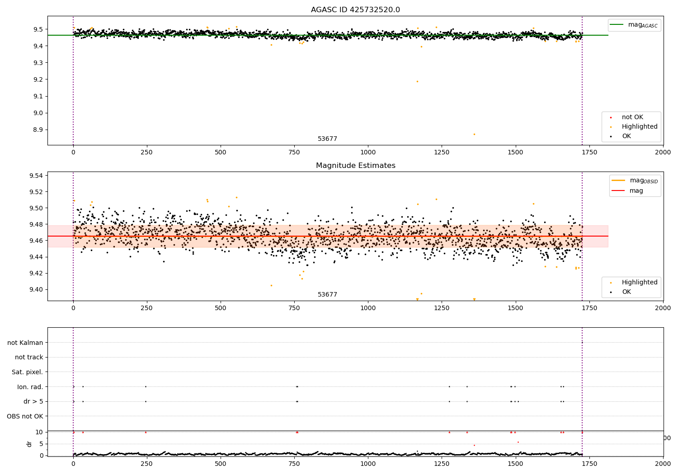Click the 9.54 y-axis tick in middle plot
678x474 pixels.
point(36,176)
